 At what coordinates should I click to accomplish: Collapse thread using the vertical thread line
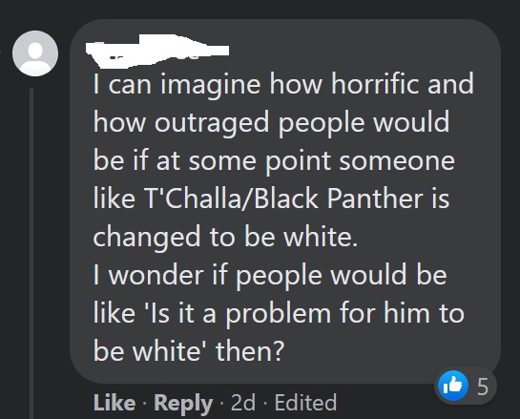31,253
